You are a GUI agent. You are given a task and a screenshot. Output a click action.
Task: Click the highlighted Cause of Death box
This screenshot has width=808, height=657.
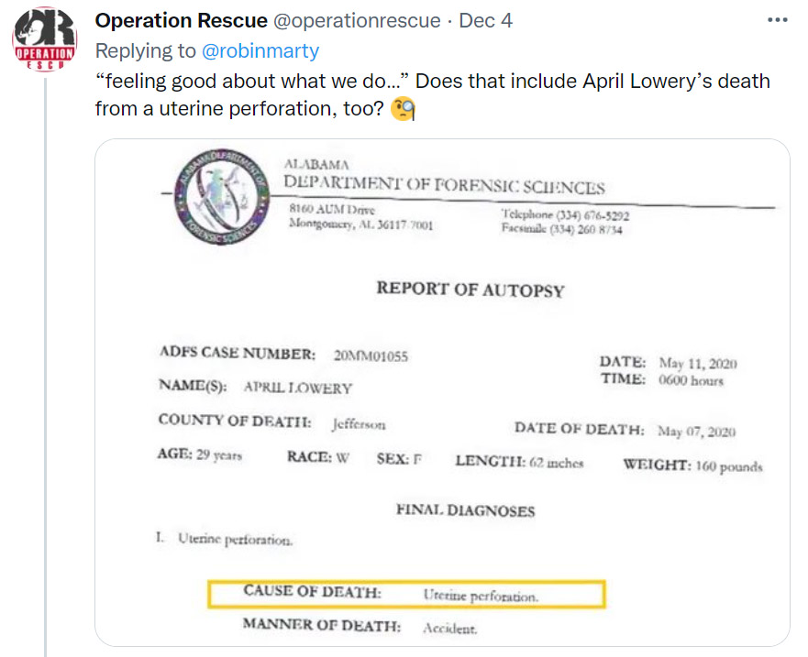pyautogui.click(x=406, y=594)
